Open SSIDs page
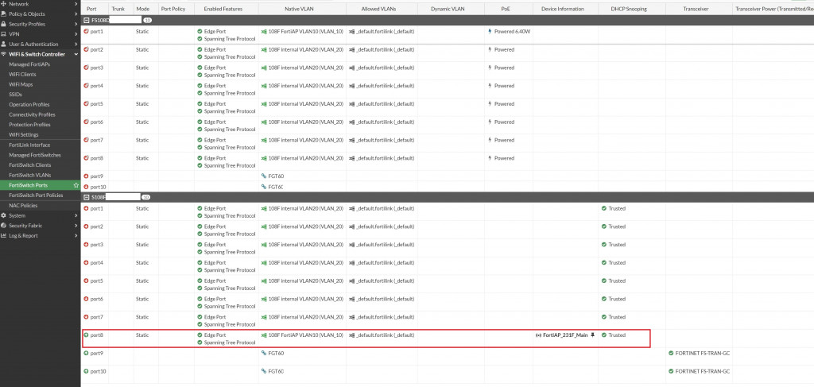The width and height of the screenshot is (814, 387). click(x=15, y=95)
